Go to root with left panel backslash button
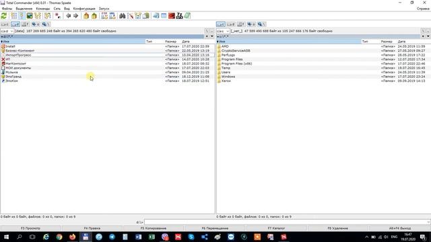This screenshot has height=242, width=431. pos(207,31)
